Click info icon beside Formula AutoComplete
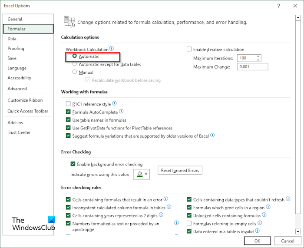Image resolution: width=304 pixels, height=248 pixels. coord(121,112)
